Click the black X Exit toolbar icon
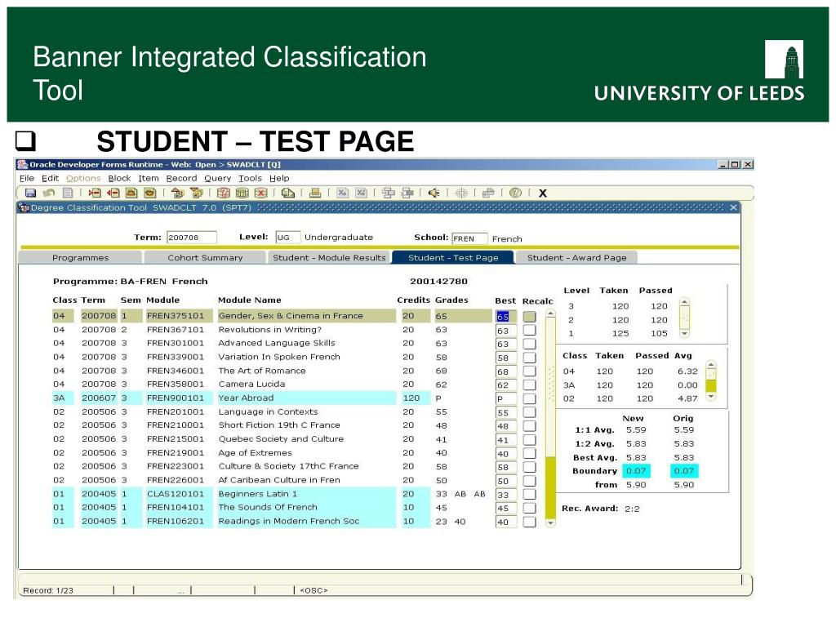This screenshot has width=836, height=627. pyautogui.click(x=543, y=193)
